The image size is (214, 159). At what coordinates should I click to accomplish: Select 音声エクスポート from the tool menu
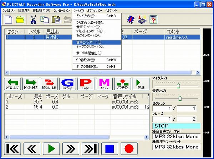click(x=89, y=42)
